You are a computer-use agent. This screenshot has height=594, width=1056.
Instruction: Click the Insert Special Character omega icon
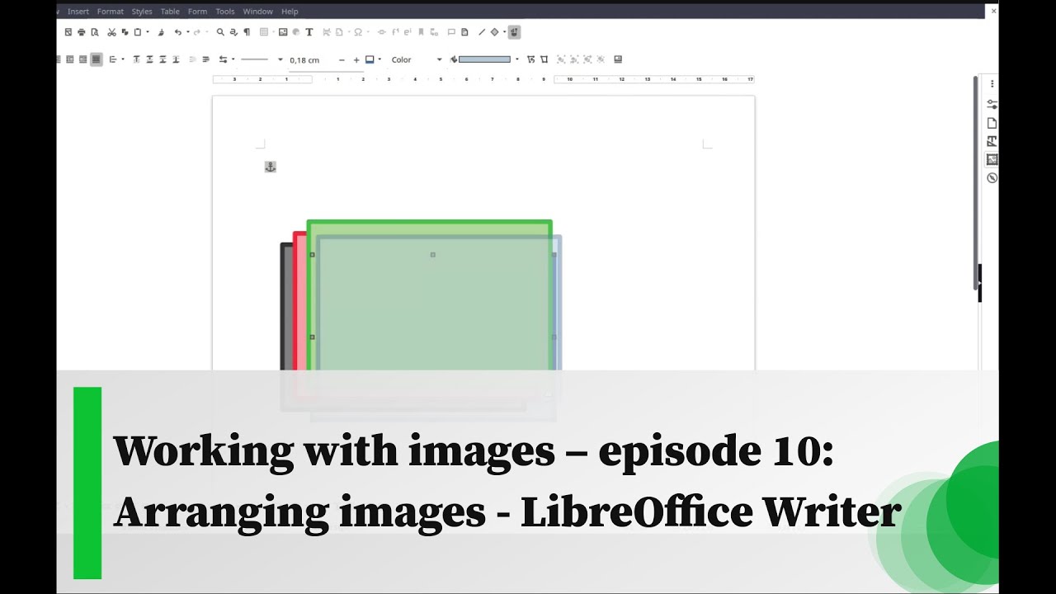[358, 32]
